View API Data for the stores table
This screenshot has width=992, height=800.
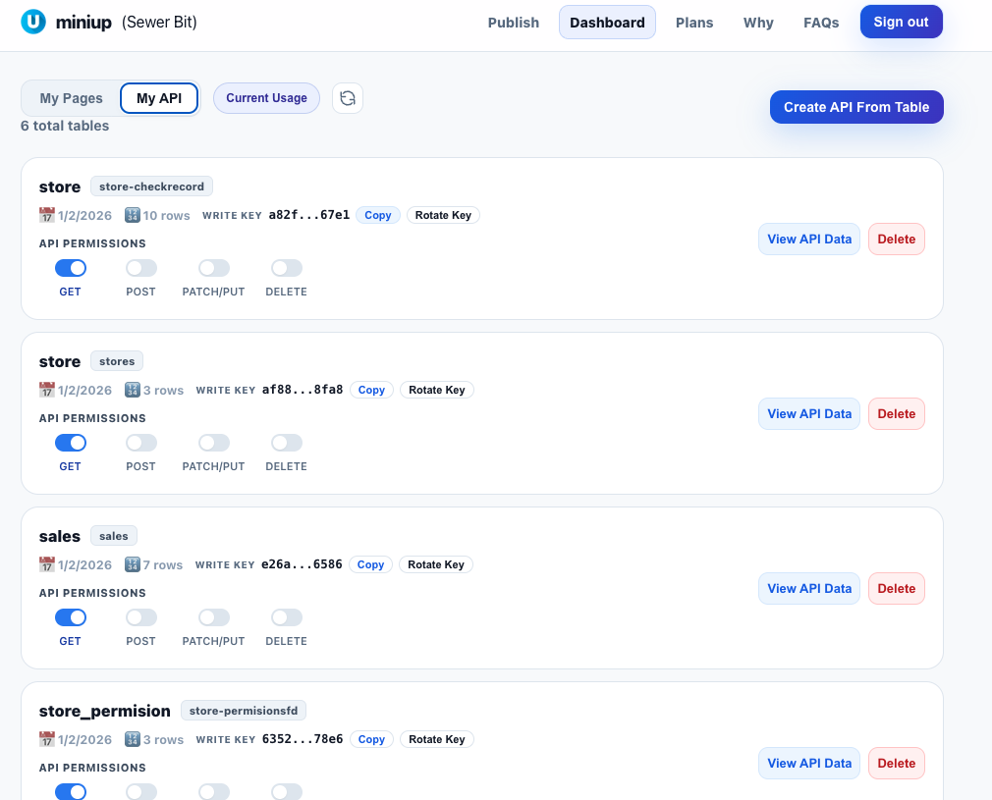coord(808,413)
